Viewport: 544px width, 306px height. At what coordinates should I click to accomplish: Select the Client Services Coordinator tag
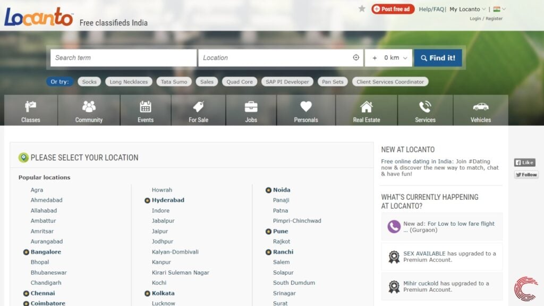tap(390, 82)
